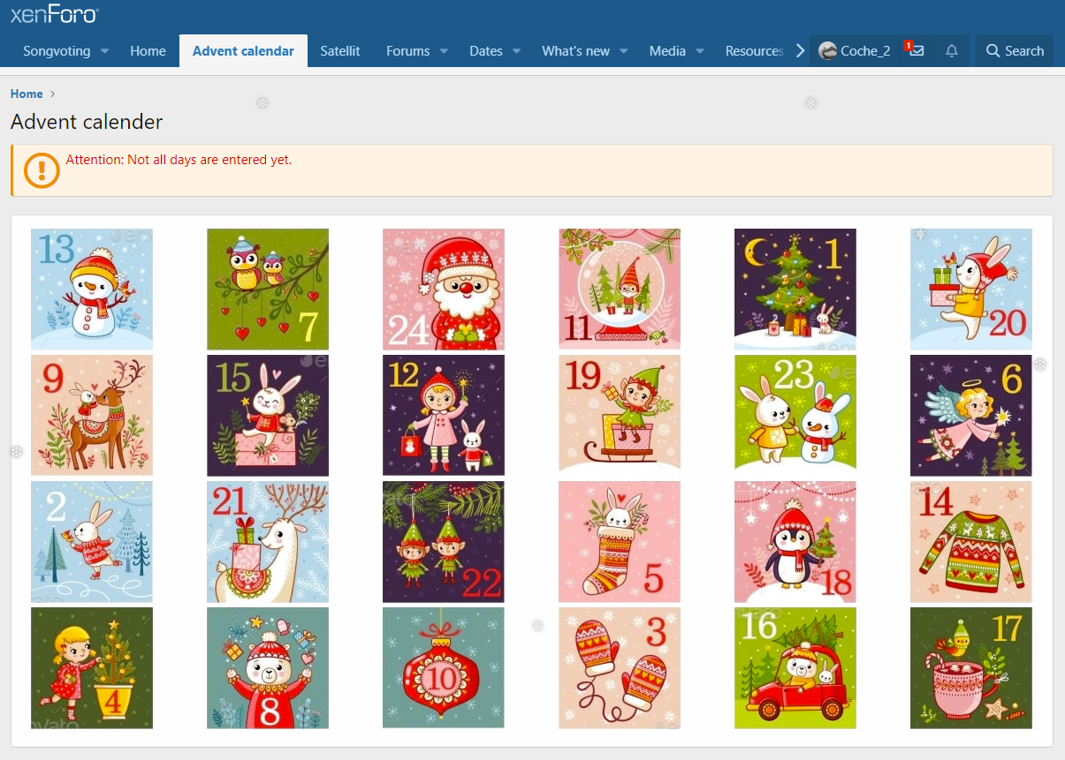Select the Advent calendar tab
The image size is (1065, 760).
[x=243, y=51]
